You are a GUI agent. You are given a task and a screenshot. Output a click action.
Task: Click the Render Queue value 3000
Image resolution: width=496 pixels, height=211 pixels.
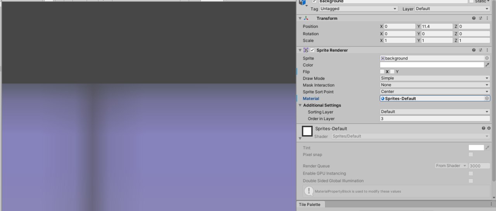pyautogui.click(x=479, y=166)
